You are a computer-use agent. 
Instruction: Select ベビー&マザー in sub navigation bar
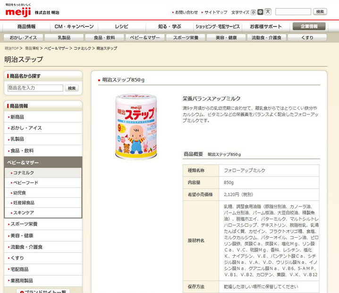point(145,38)
